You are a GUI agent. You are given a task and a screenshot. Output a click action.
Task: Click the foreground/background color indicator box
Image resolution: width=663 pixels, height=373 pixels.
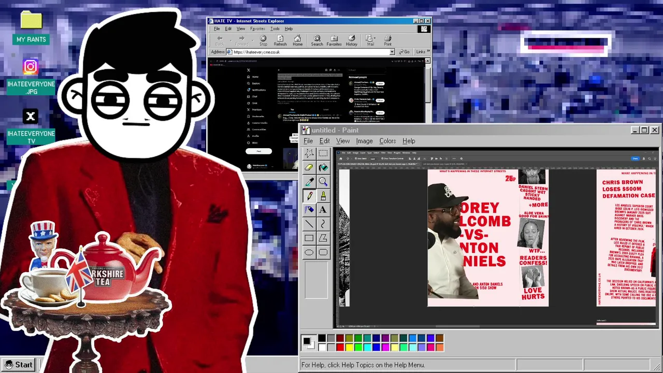click(308, 342)
